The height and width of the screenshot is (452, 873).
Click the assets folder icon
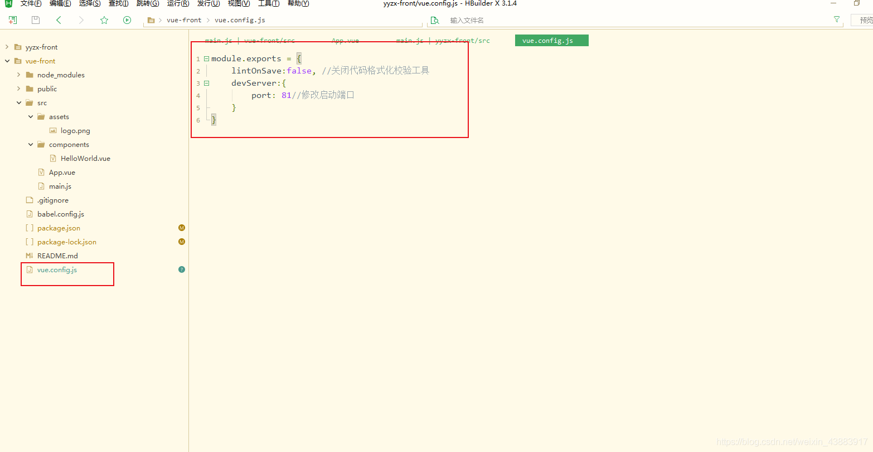click(x=41, y=117)
